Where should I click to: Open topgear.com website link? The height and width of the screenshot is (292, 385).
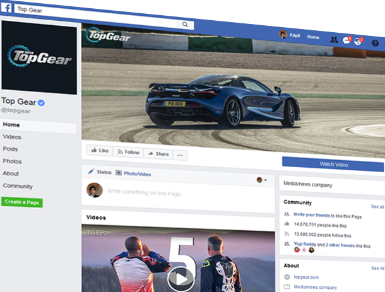306,277
